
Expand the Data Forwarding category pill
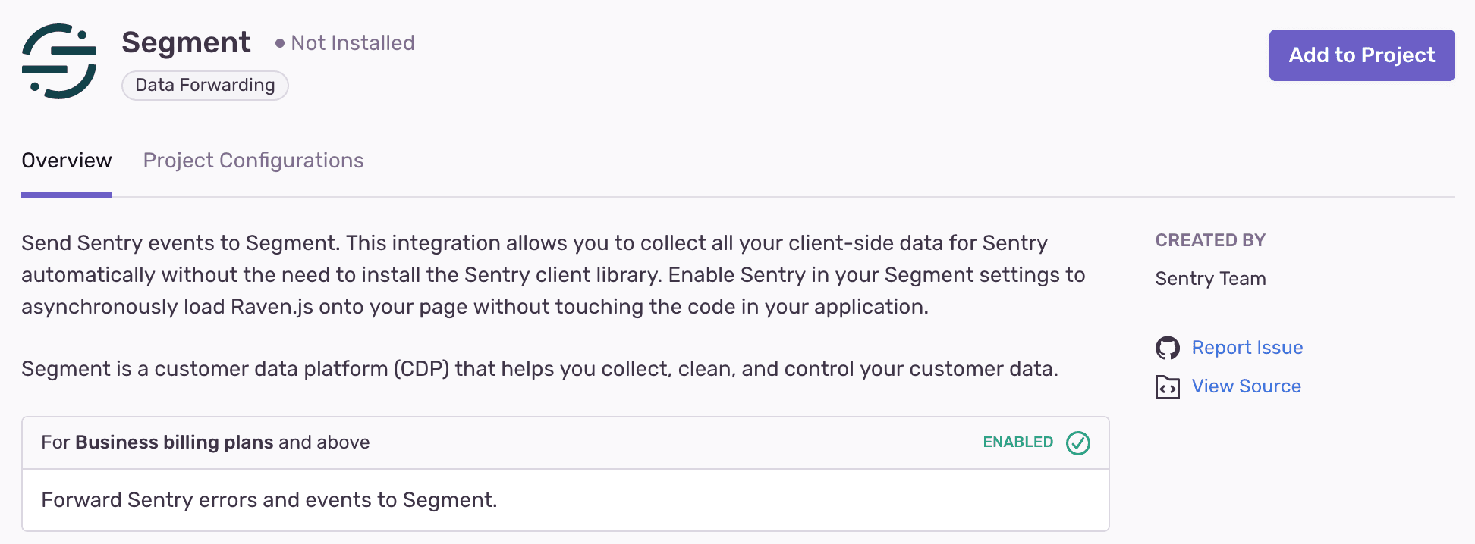pos(204,85)
